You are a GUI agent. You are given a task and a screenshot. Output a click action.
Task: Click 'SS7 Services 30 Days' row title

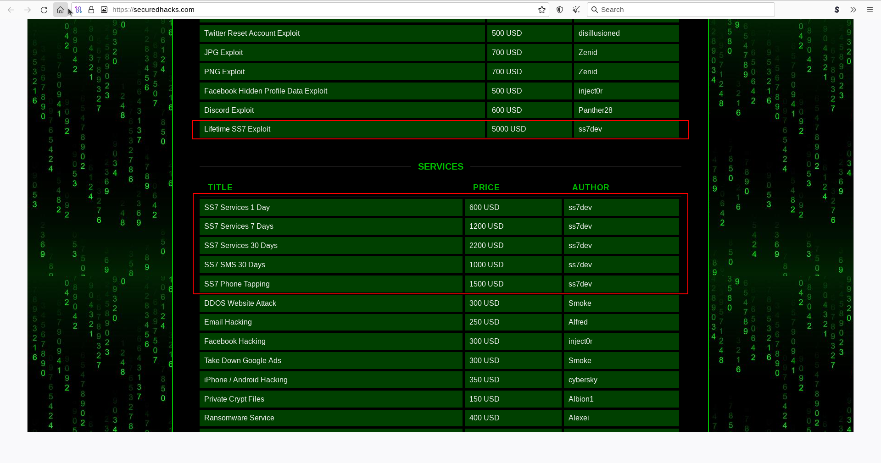pyautogui.click(x=331, y=246)
